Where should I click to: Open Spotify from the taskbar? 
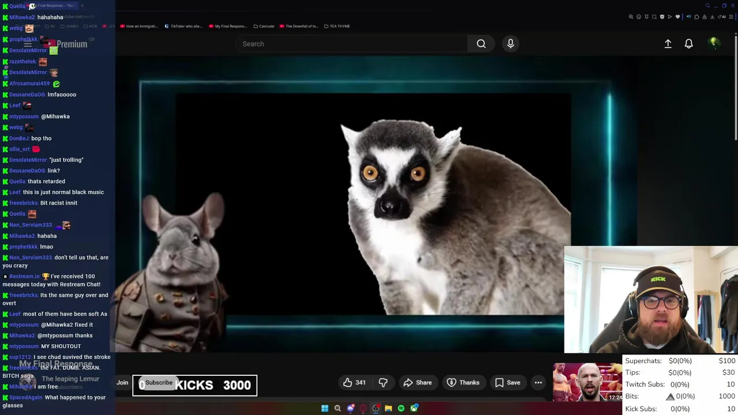tap(401, 408)
